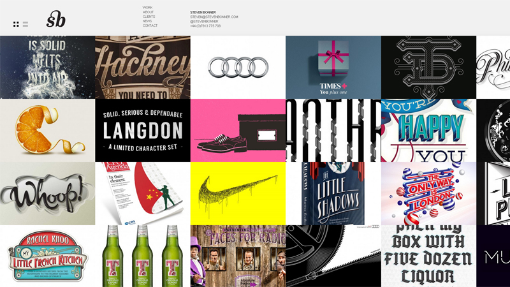Open the black zipper illustration thumbnail

pyautogui.click(x=333, y=256)
